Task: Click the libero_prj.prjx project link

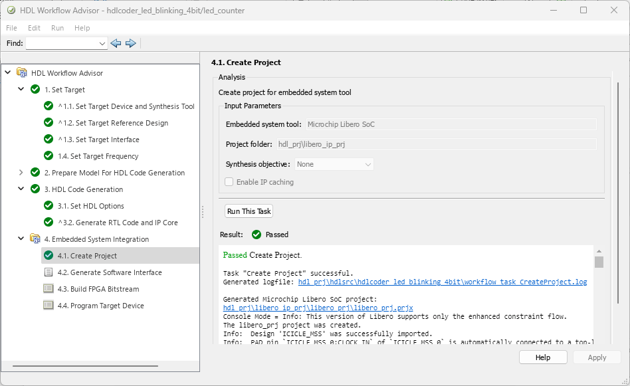Action: [318, 308]
